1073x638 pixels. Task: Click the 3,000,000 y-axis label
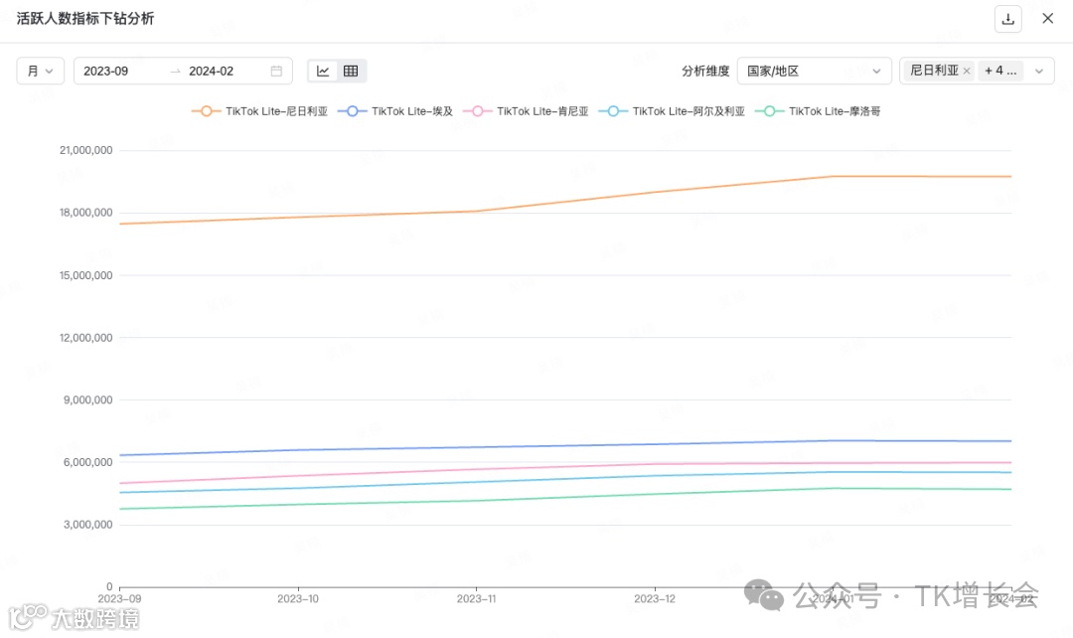(x=88, y=525)
